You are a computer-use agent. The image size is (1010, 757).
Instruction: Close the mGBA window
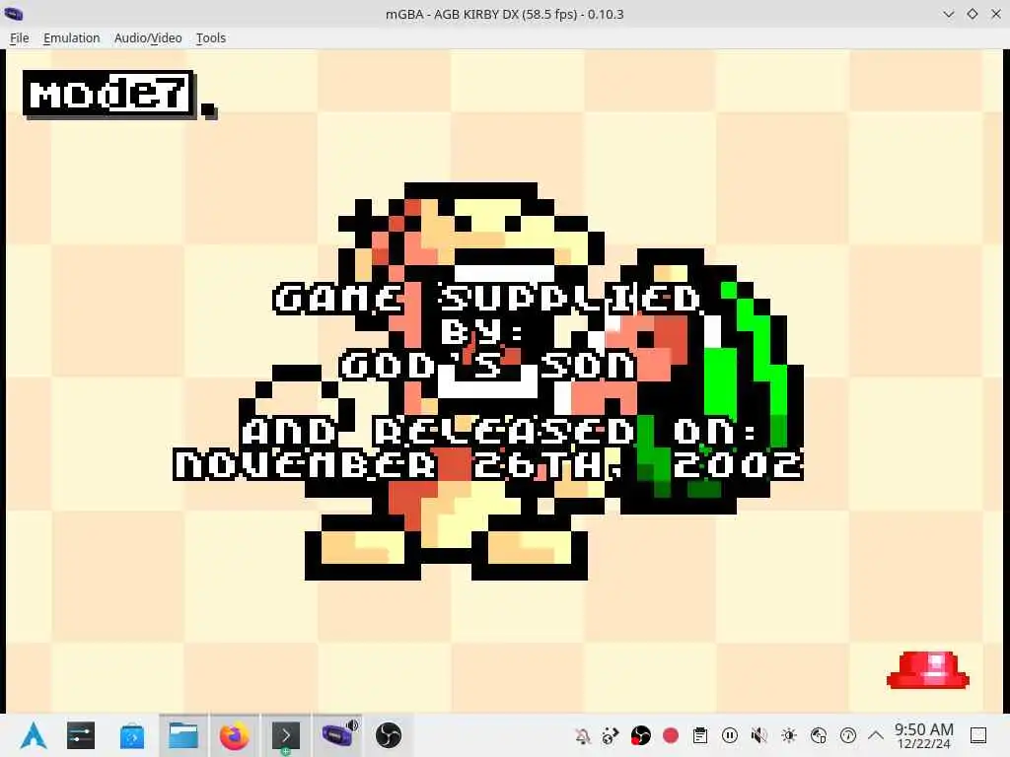coord(996,14)
